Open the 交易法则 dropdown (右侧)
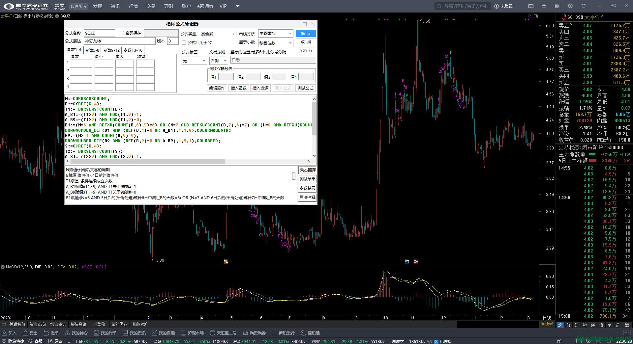 [x=219, y=61]
